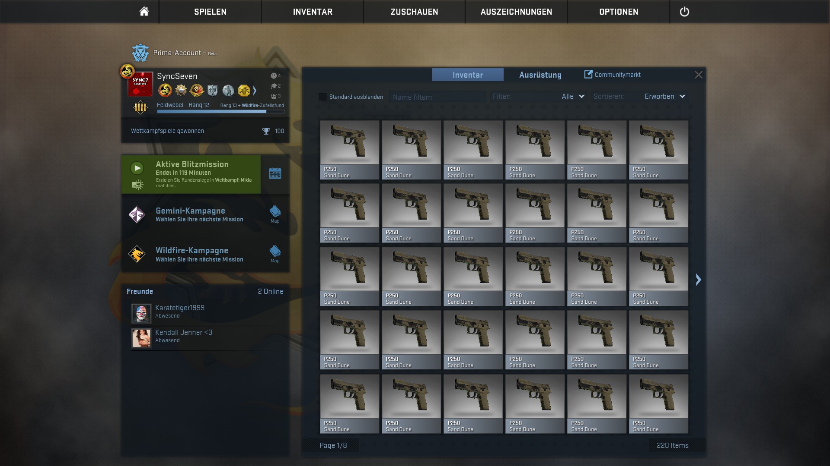Click the Name filtern input field
The width and height of the screenshot is (830, 466).
[437, 97]
